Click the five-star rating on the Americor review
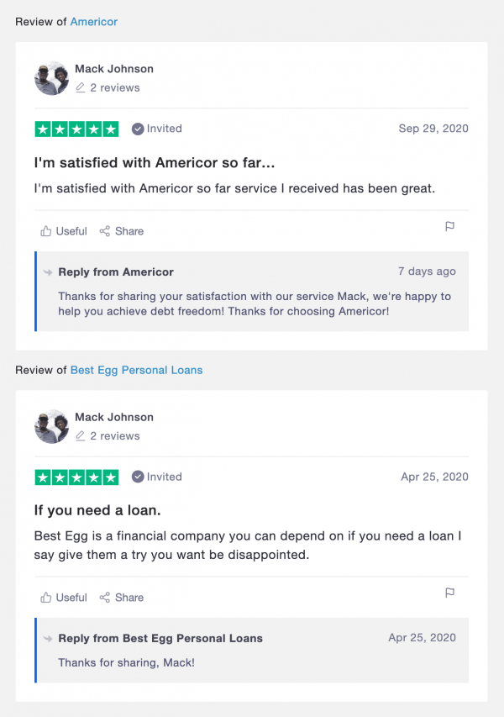This screenshot has height=717, width=504. tap(76, 129)
